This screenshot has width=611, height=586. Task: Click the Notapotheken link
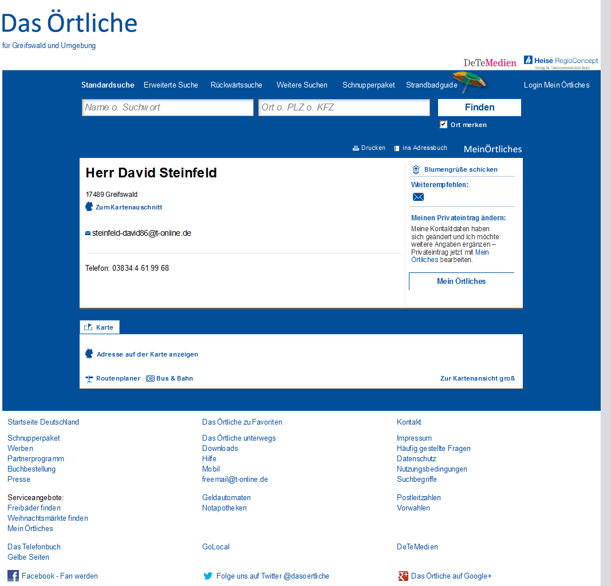(x=224, y=508)
